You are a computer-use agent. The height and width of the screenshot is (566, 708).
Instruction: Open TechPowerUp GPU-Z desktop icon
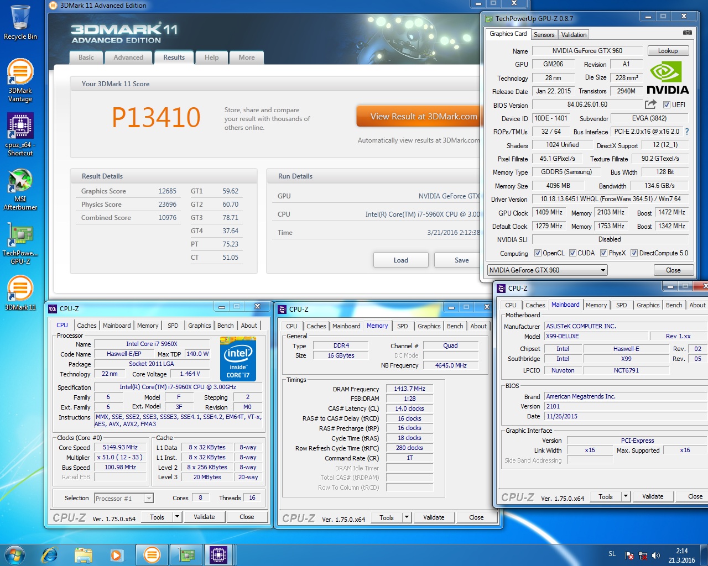pyautogui.click(x=20, y=243)
